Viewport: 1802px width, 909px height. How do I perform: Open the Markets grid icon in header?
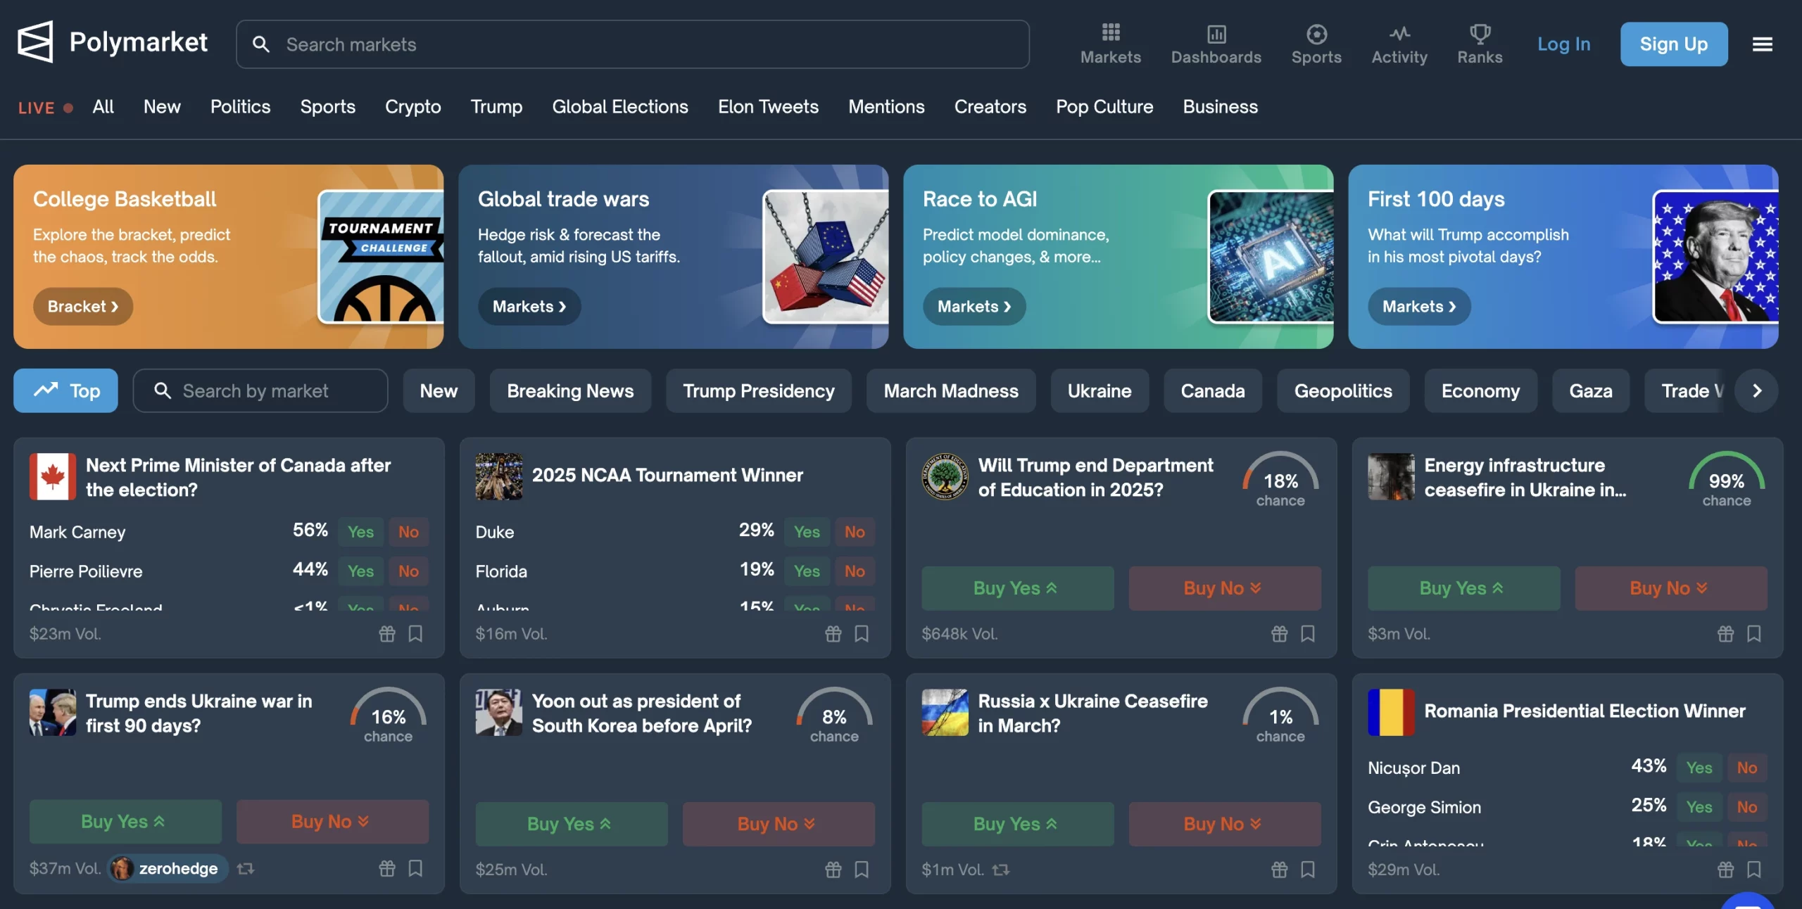click(1110, 32)
